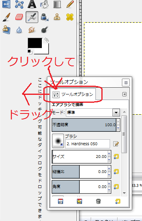Select the Cage Transform tool

[x=19, y=4]
